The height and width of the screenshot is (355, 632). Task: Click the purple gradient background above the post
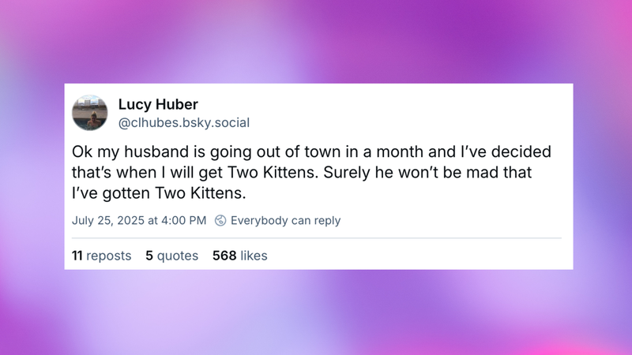pyautogui.click(x=316, y=39)
